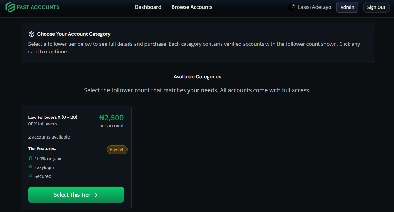Click the Lasisi Adetayo username

pos(314,7)
